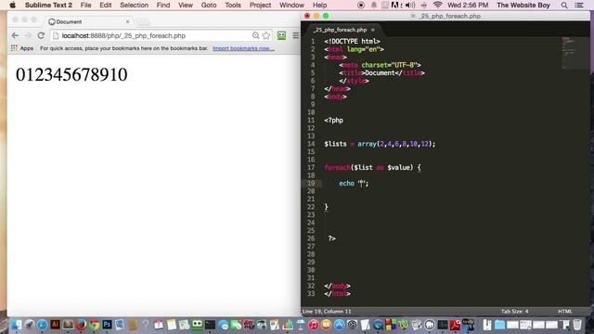594x334 pixels.
Task: Open the Selection menu
Action: tap(134, 5)
